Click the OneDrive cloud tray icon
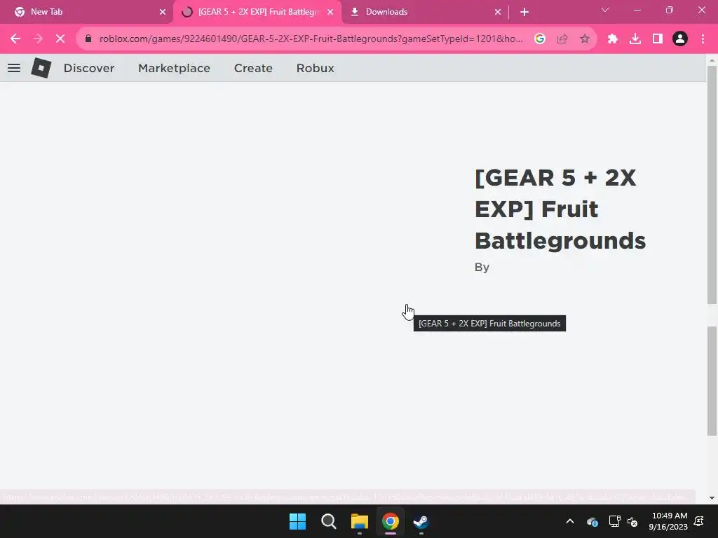Screen dimensions: 718x538 click(x=592, y=521)
